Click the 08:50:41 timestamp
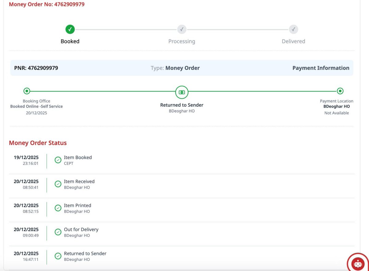Screen dimensions: 369x271 click(31, 187)
